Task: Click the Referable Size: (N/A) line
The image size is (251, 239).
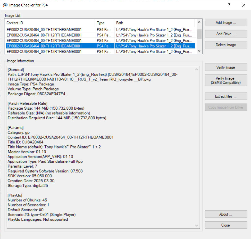Action: [x=49, y=113]
